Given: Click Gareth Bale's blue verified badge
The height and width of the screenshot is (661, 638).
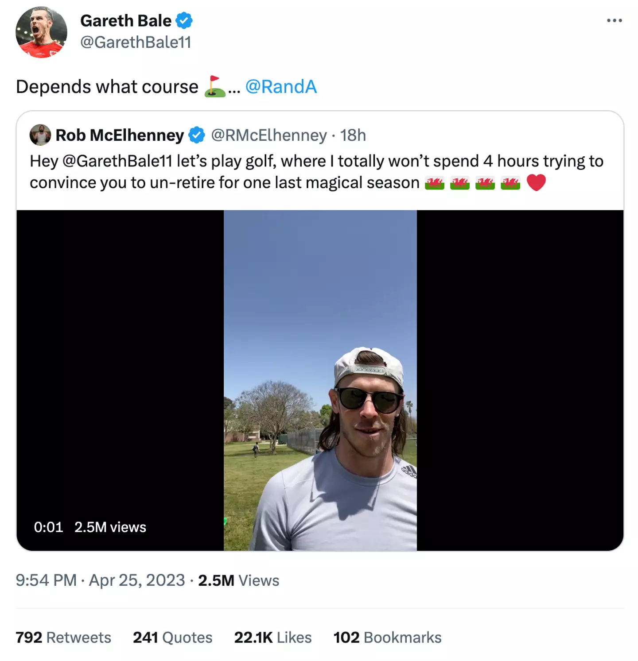Looking at the screenshot, I should pyautogui.click(x=184, y=21).
